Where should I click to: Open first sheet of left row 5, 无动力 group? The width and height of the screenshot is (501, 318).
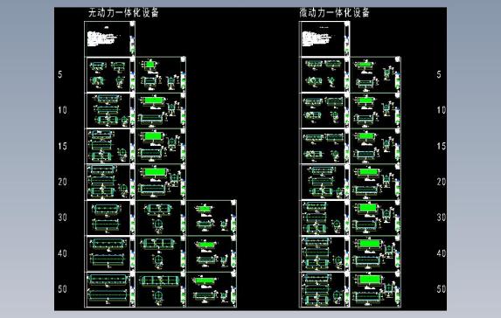click(109, 75)
